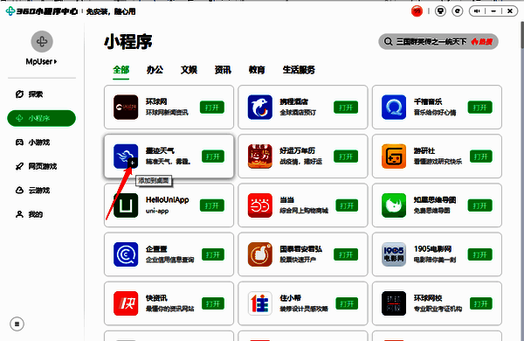Click 音乐给你好心情 description text

[435, 113]
